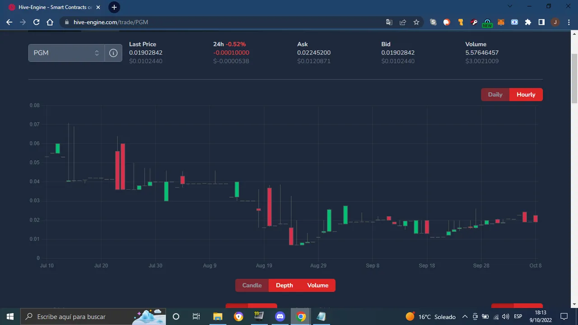
Task: Open the Wi-Fi network tray icon
Action: 496,316
